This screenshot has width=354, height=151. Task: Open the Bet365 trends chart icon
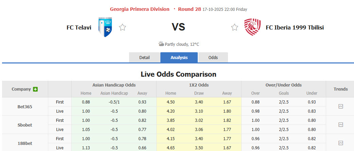click(341, 106)
